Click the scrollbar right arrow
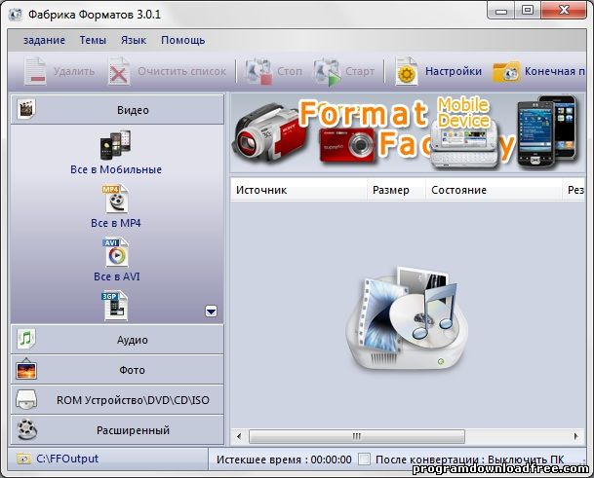The width and height of the screenshot is (594, 478). 576,436
